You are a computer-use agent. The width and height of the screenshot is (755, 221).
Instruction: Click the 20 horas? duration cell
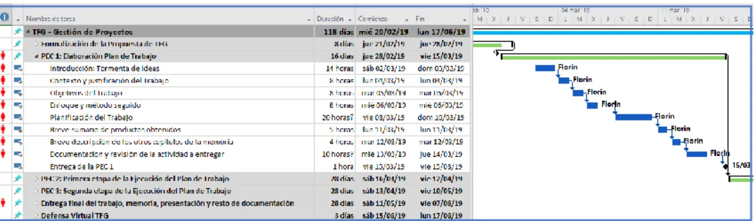click(334, 118)
